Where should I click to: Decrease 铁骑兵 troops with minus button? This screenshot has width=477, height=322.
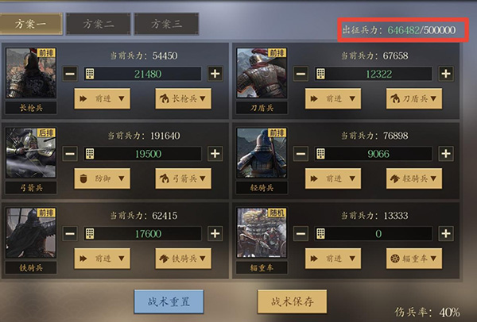(x=70, y=233)
